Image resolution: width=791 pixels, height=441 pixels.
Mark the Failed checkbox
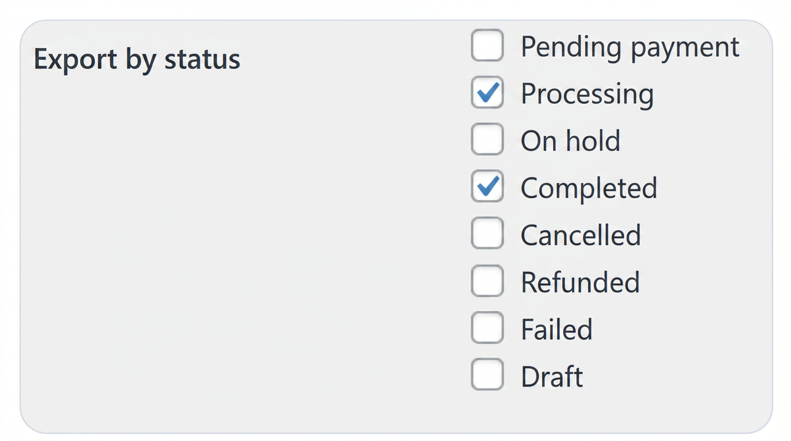click(487, 328)
